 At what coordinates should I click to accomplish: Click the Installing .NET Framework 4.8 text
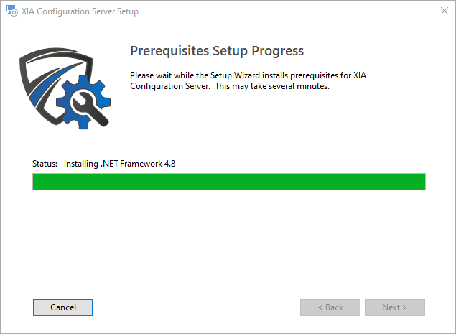[119, 164]
